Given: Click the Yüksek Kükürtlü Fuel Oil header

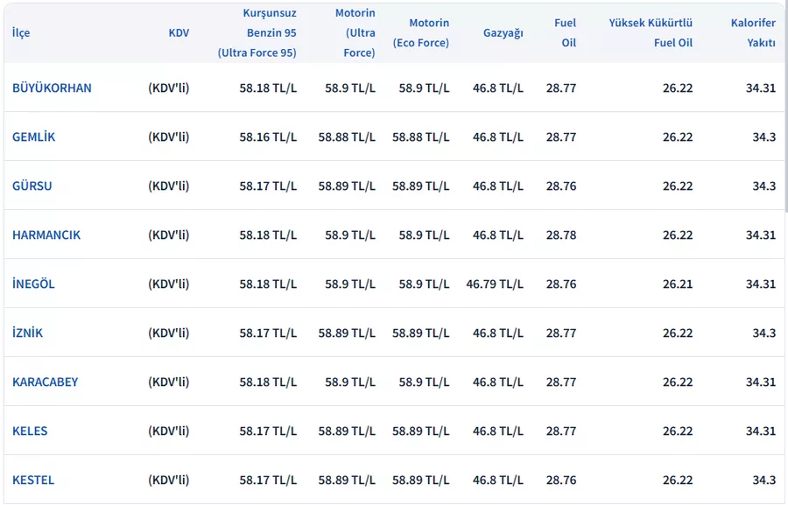Looking at the screenshot, I should (651, 33).
